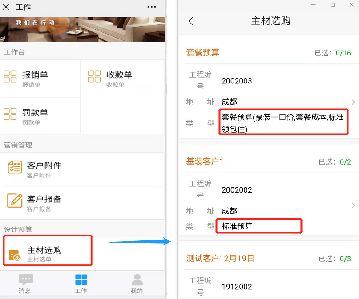Switch to the 我的 tab
This screenshot has height=299, width=359.
137,283
